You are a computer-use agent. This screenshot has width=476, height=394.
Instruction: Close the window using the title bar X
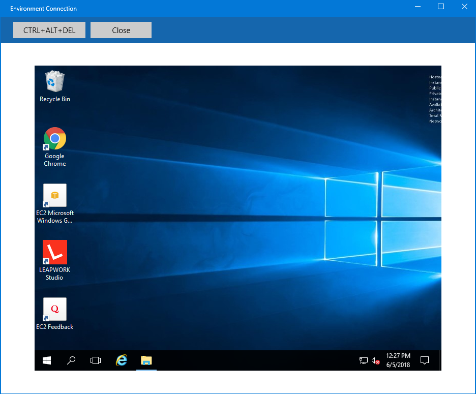click(x=464, y=7)
